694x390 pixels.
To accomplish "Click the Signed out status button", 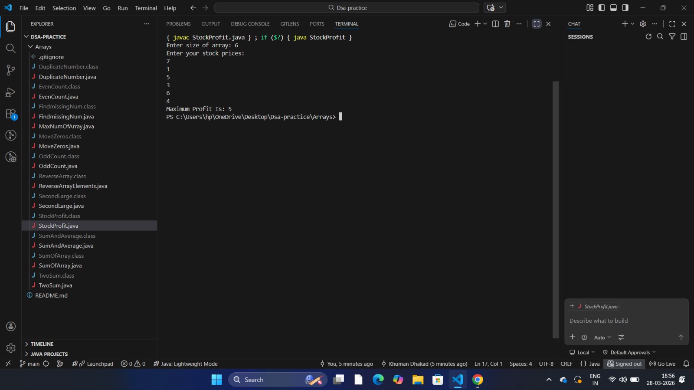I will (624, 364).
